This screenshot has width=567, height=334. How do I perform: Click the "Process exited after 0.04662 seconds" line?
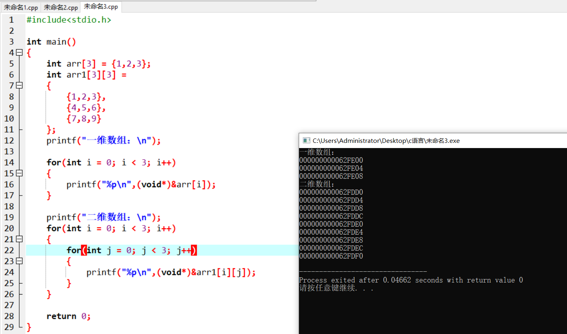[x=411, y=280]
